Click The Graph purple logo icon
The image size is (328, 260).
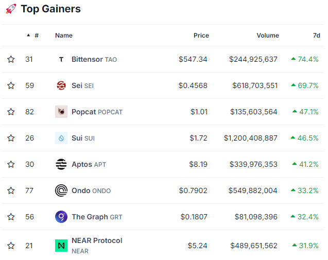click(x=61, y=217)
